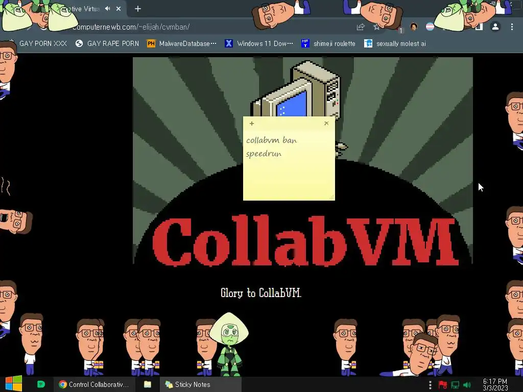Click the red CollabVM logo text

pos(305,241)
